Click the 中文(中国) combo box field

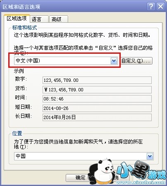(66, 61)
